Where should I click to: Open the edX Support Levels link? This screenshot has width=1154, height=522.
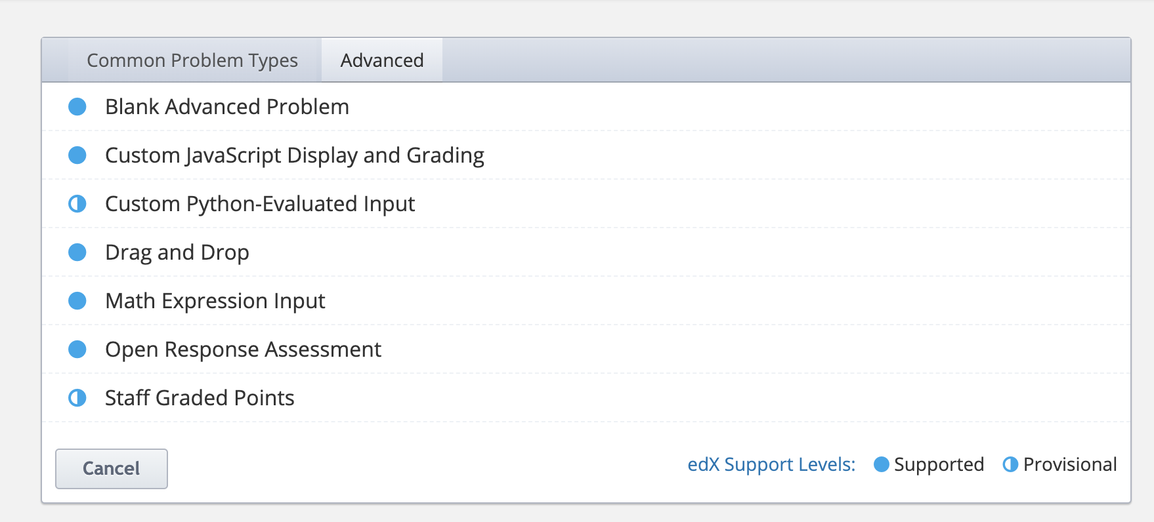[x=771, y=464]
